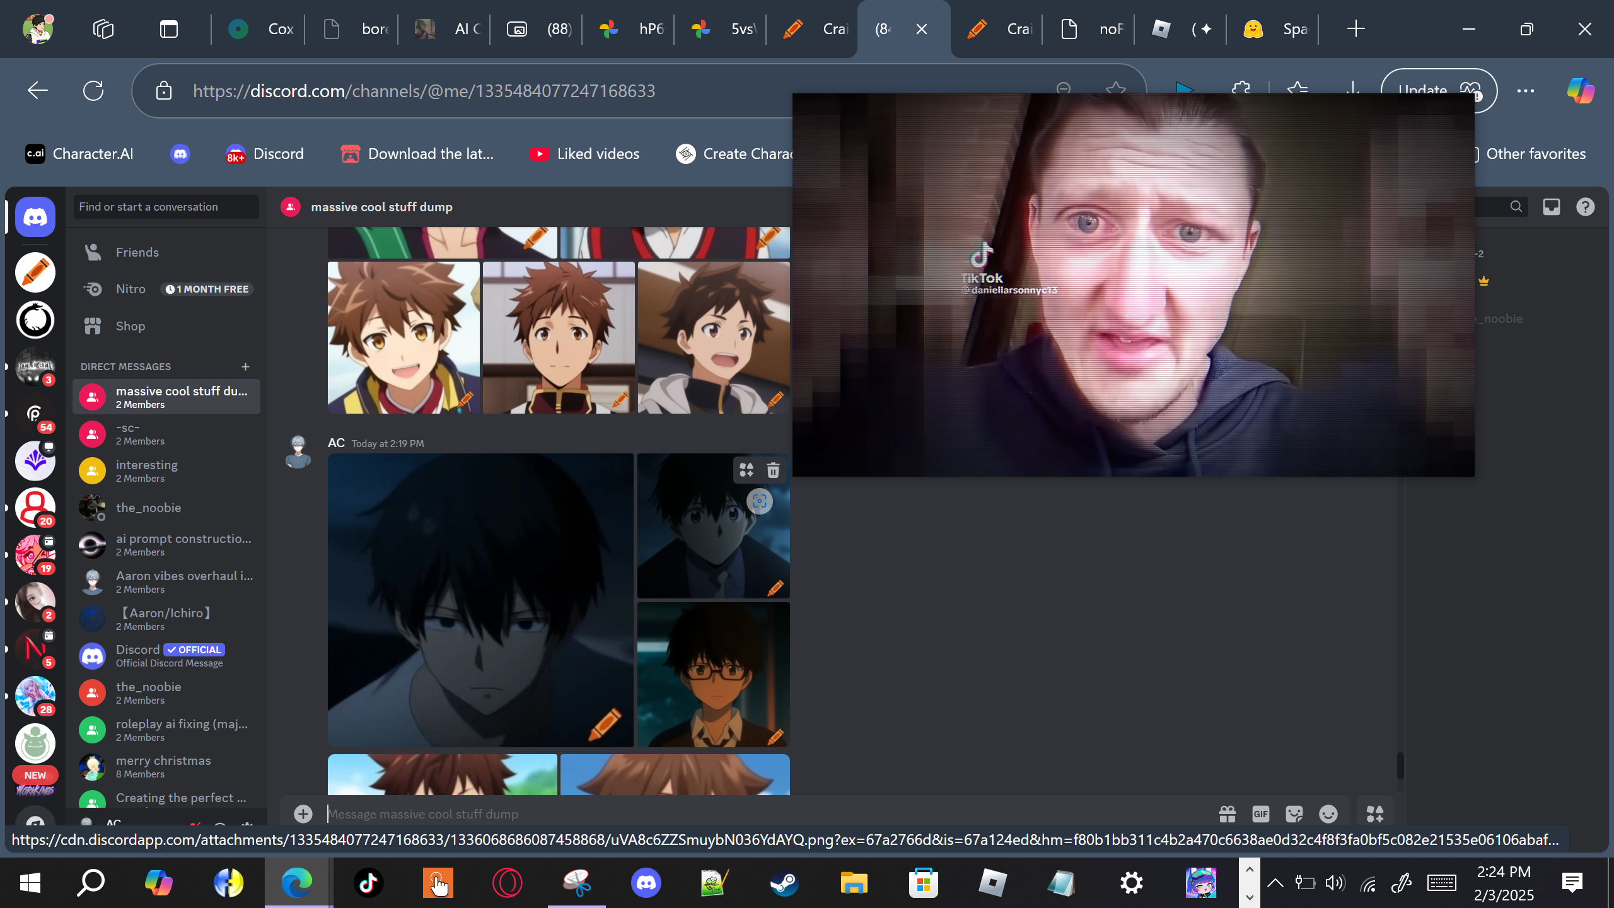Screen dimensions: 1614x908
Task: Open Aaron vibes overhaul group chat
Action: pos(166,581)
